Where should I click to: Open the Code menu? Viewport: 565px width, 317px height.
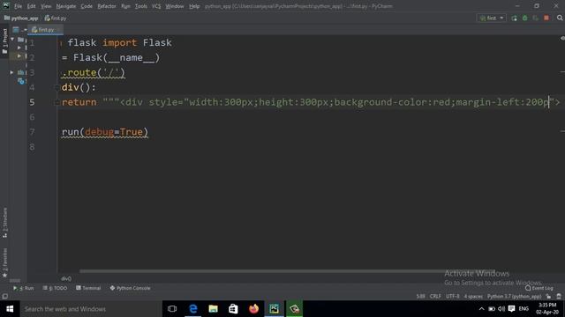pyautogui.click(x=87, y=6)
